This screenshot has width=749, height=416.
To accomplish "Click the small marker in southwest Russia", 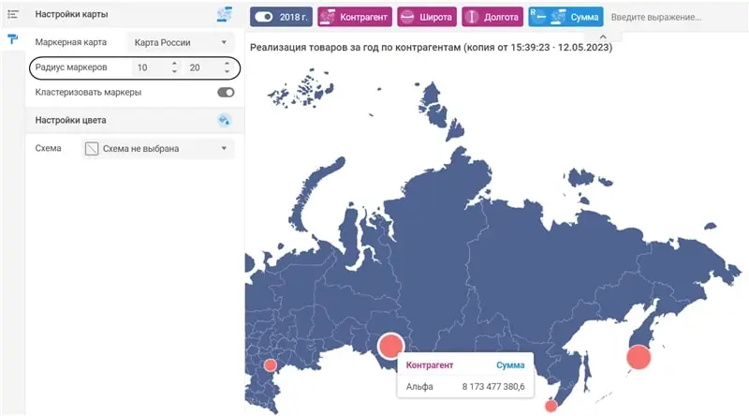I will [271, 365].
